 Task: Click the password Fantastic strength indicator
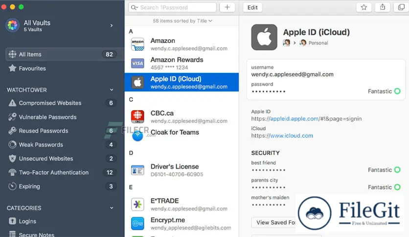pos(384,91)
